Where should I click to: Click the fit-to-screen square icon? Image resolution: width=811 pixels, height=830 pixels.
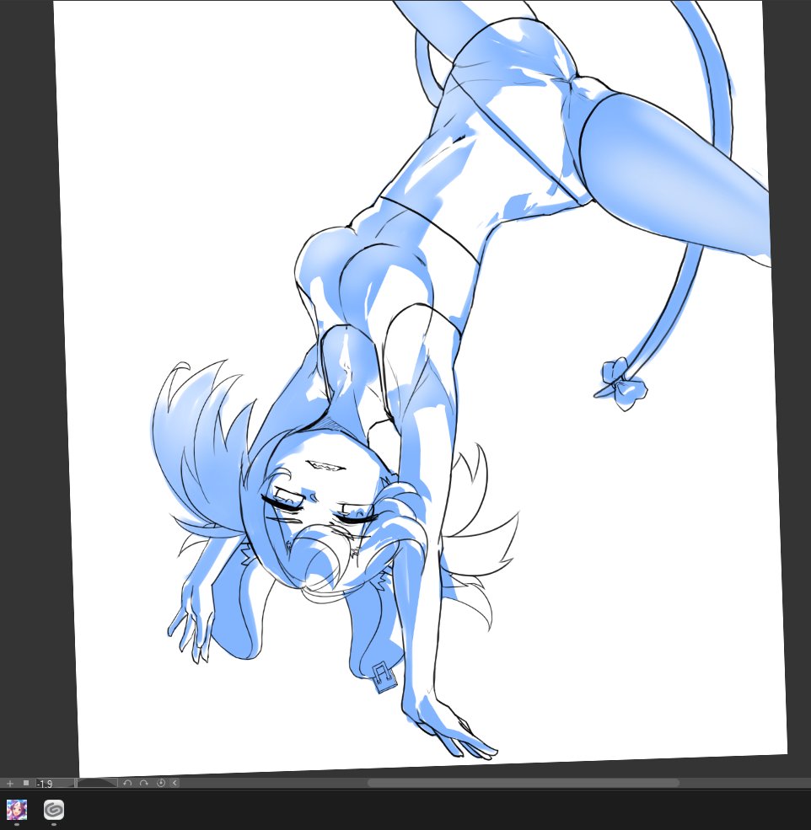coord(26,783)
